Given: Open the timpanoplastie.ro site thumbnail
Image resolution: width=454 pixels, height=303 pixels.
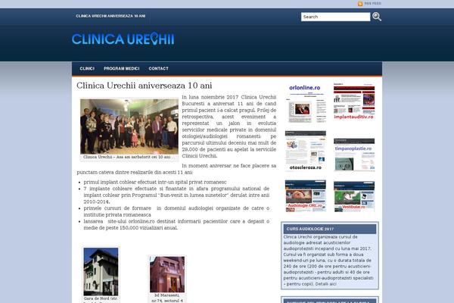Looking at the screenshot, I should [x=354, y=155].
